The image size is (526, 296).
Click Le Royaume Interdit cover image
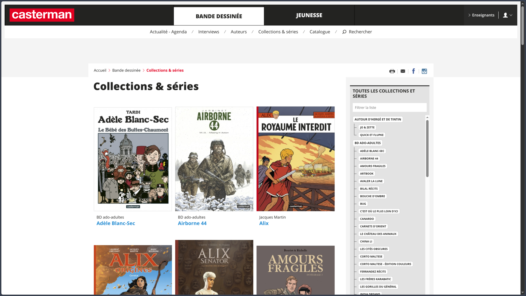[296, 159]
